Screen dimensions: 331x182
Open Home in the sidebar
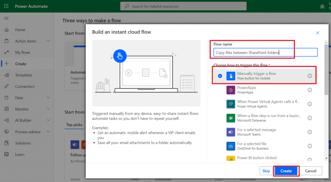click(20, 30)
